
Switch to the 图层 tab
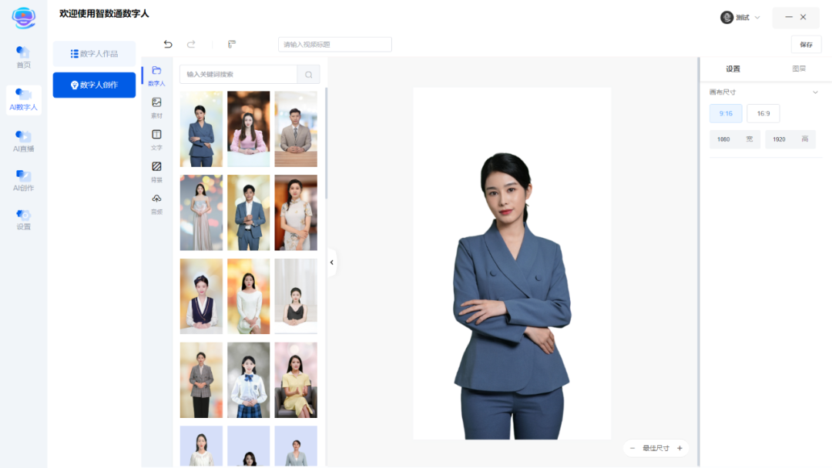799,69
